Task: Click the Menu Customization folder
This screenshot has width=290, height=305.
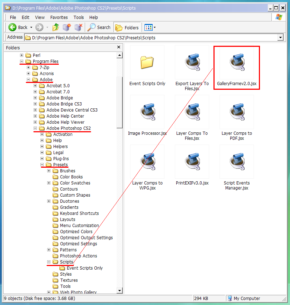Action: (x=79, y=226)
